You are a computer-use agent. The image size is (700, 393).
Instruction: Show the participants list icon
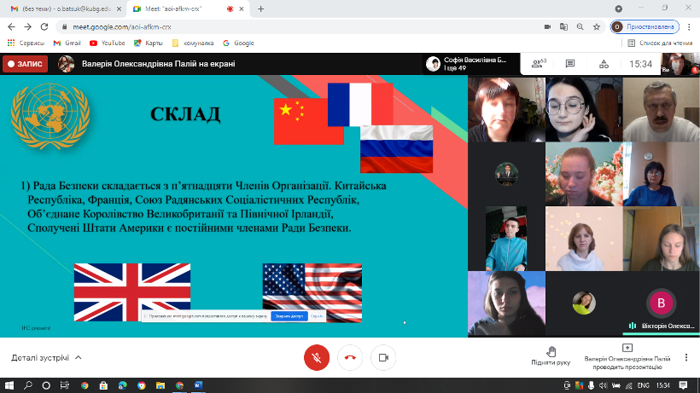(539, 64)
